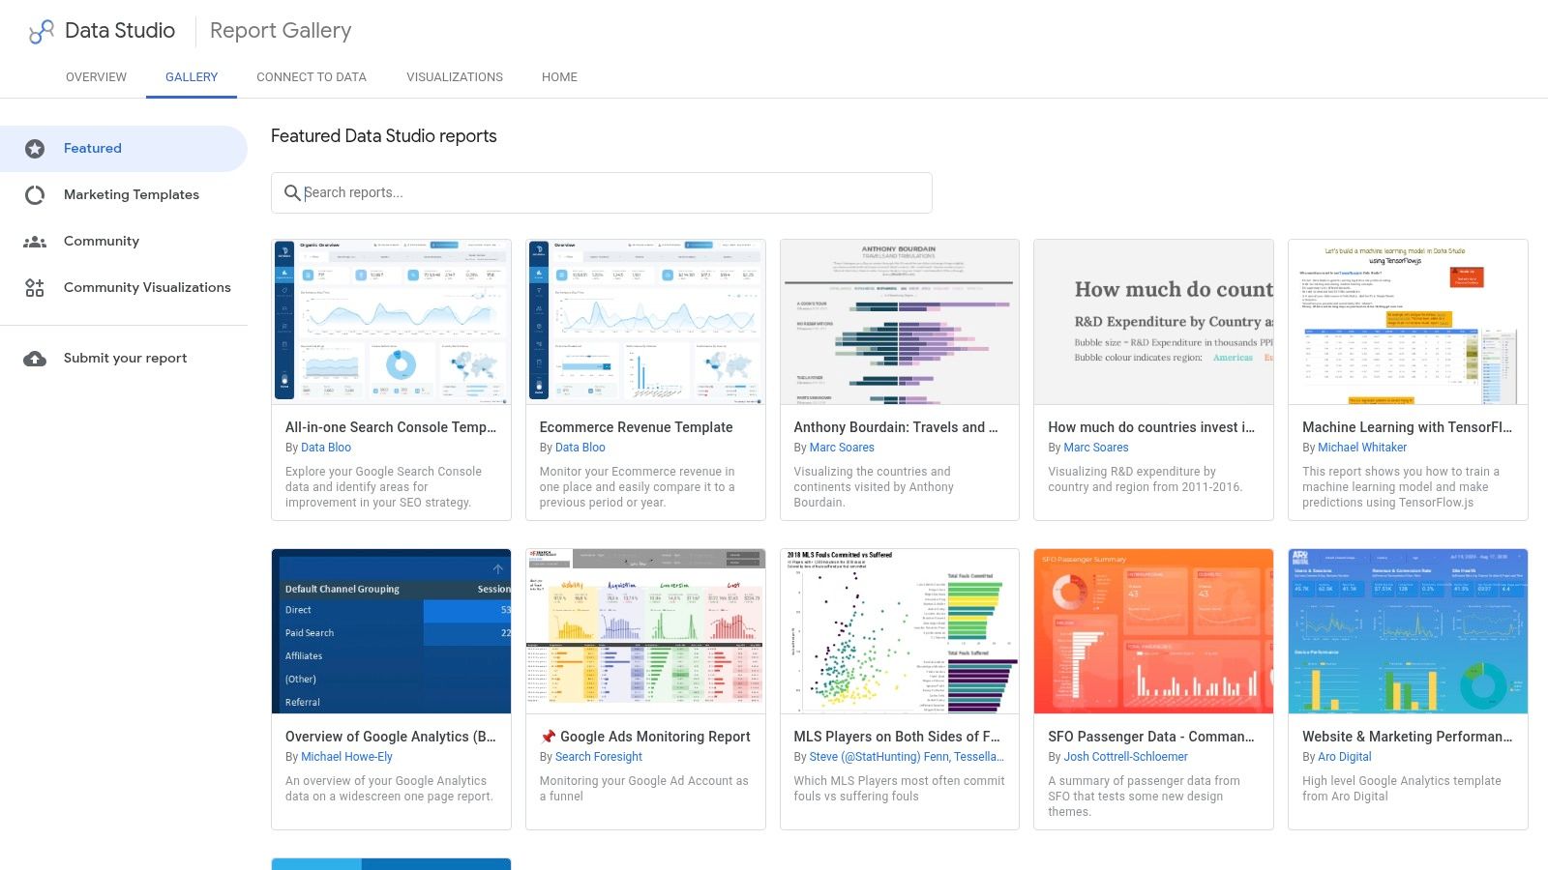Focus the Search reports field
Viewport: 1548px width, 870px height.
(602, 193)
